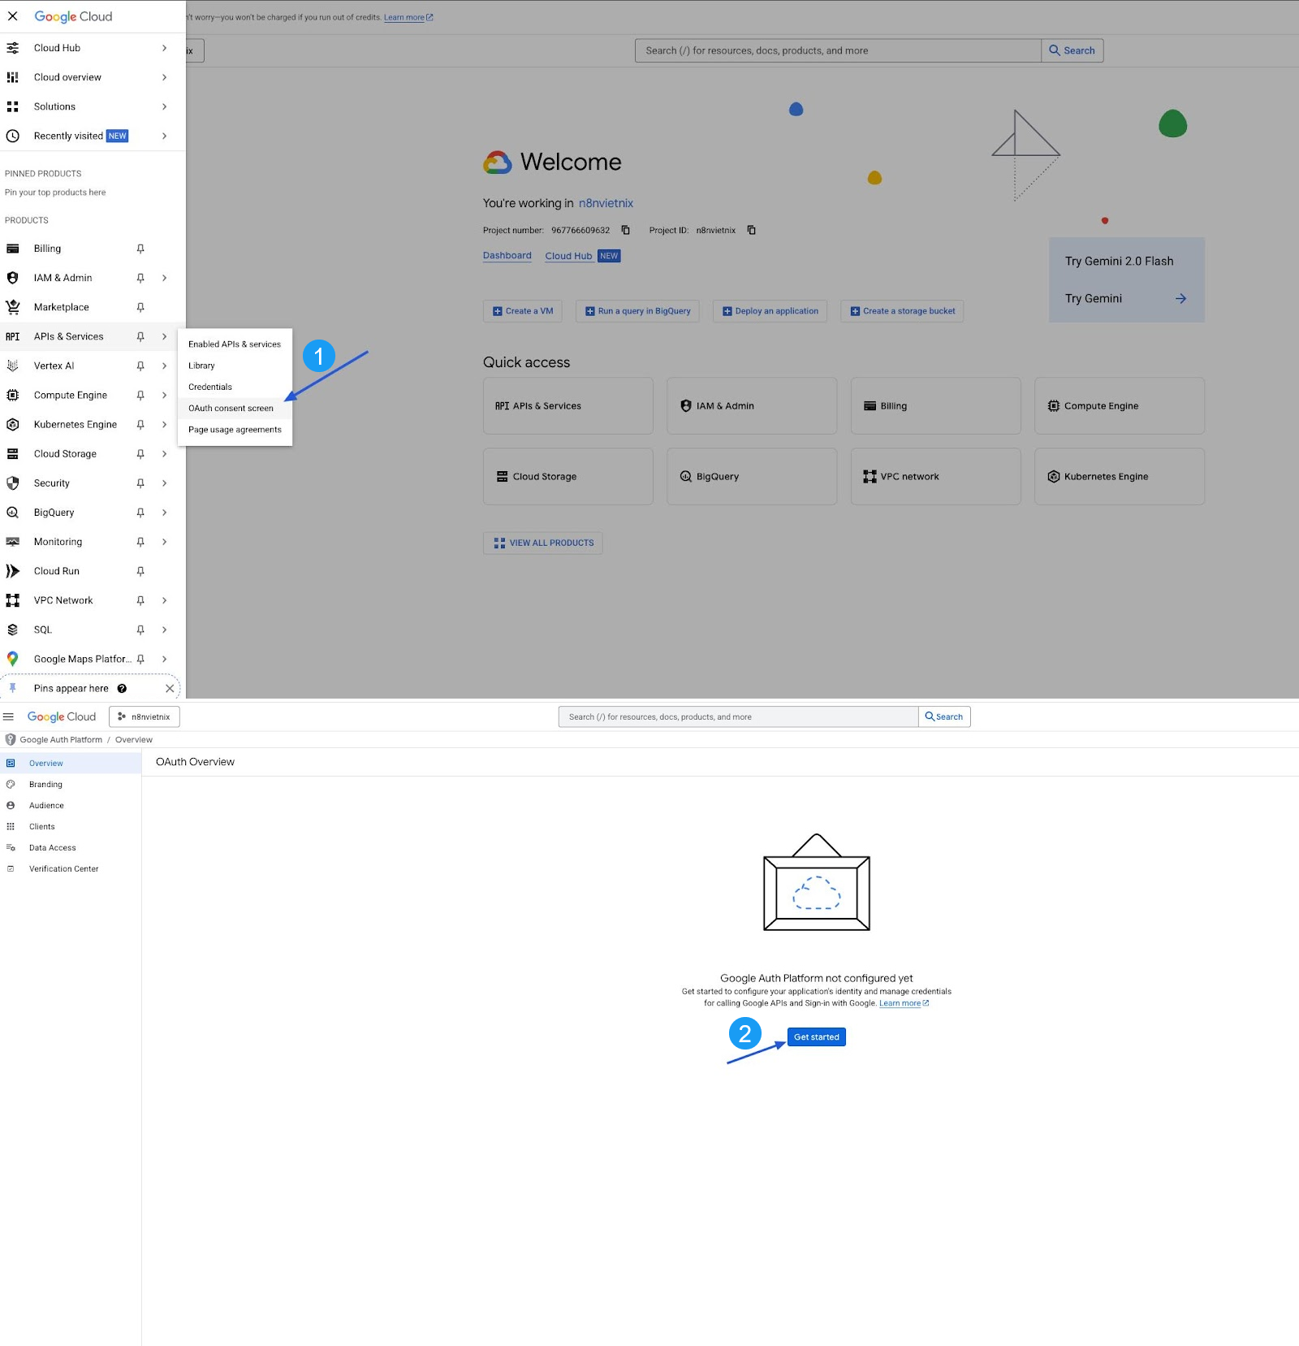
Task: Pin Kubernetes Engine with its pin icon
Action: pyautogui.click(x=140, y=424)
